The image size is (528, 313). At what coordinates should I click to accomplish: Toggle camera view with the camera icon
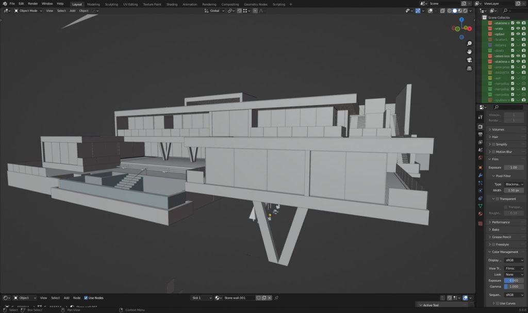pyautogui.click(x=469, y=60)
